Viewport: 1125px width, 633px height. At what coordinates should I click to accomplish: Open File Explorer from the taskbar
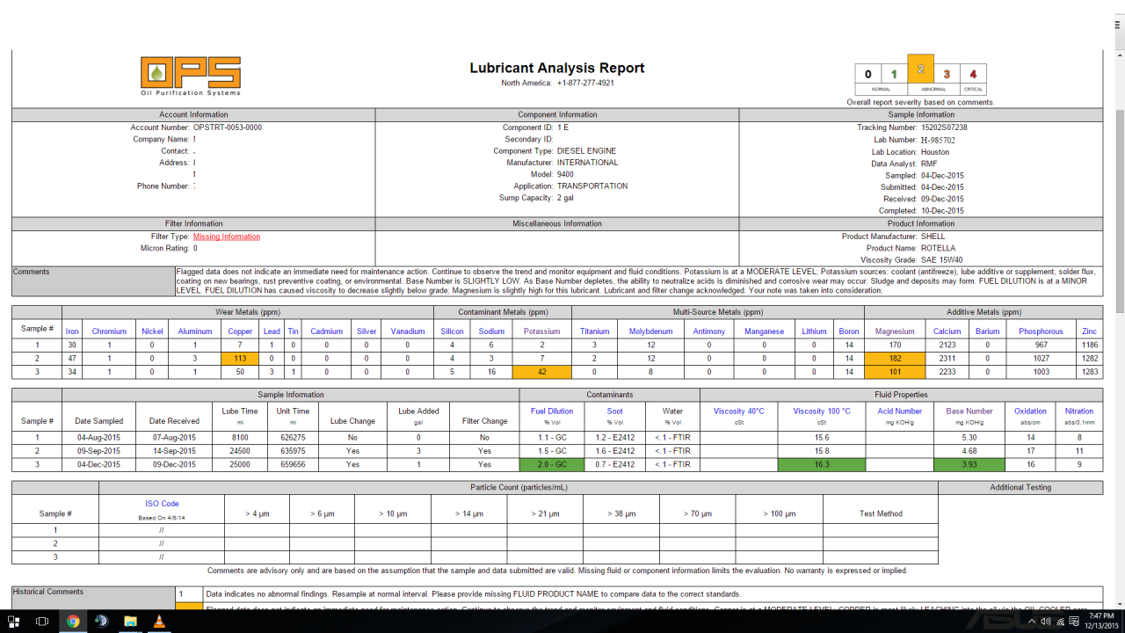coord(130,622)
